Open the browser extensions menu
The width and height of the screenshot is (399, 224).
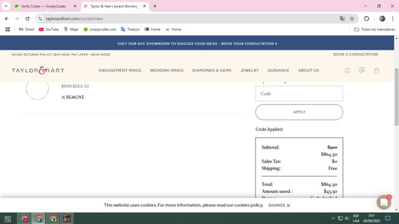(x=367, y=19)
